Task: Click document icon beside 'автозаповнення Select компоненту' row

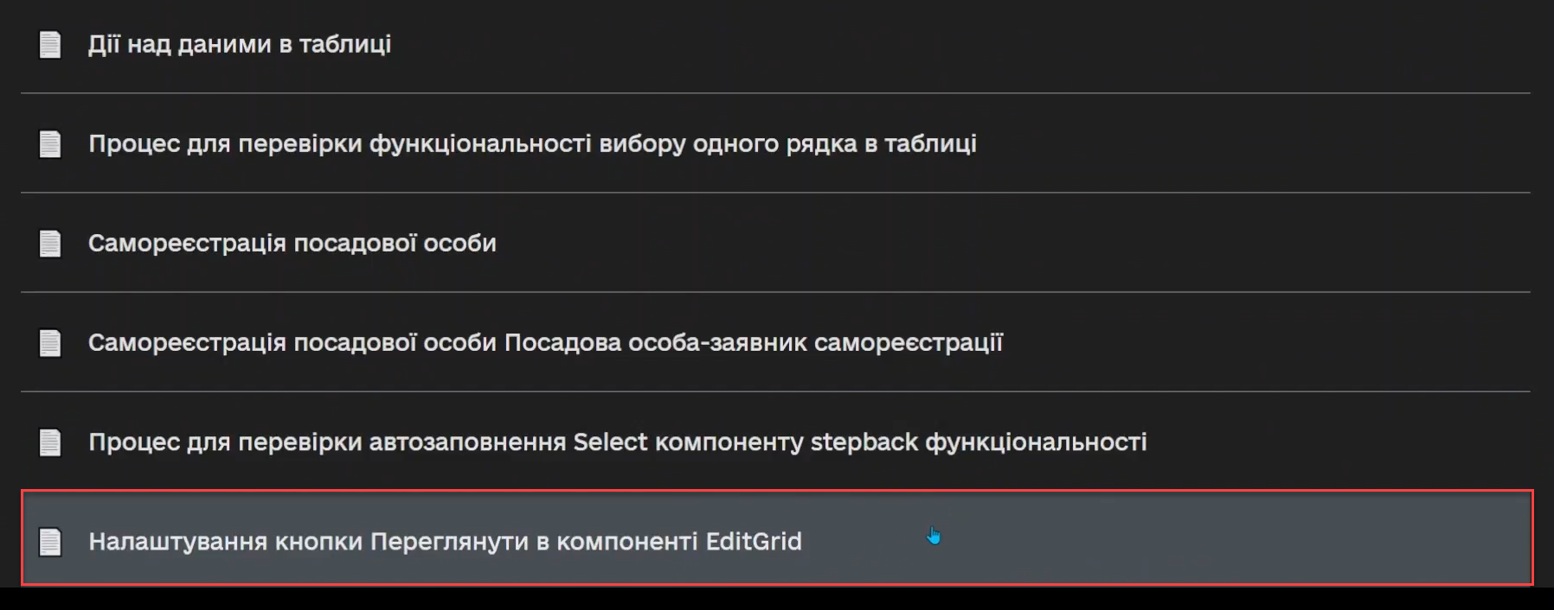Action: click(x=50, y=442)
